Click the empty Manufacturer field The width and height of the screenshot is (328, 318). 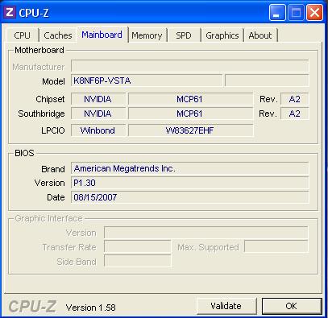(190, 66)
